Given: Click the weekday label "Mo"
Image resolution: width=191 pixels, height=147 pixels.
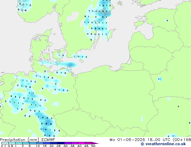Looking at the screenshot, I should tap(112, 140).
